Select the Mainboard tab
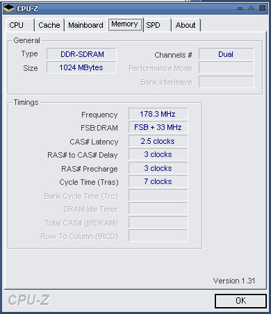 point(85,25)
